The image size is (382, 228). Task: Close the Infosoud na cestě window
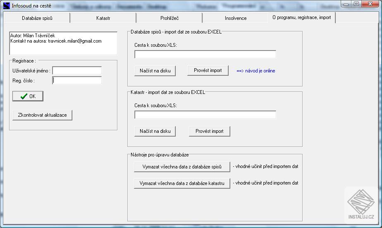click(370, 4)
